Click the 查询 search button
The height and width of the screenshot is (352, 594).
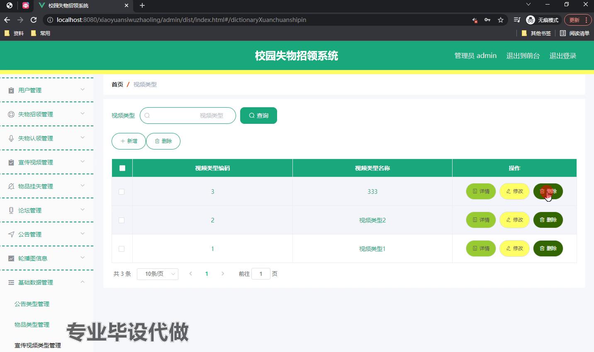(258, 116)
